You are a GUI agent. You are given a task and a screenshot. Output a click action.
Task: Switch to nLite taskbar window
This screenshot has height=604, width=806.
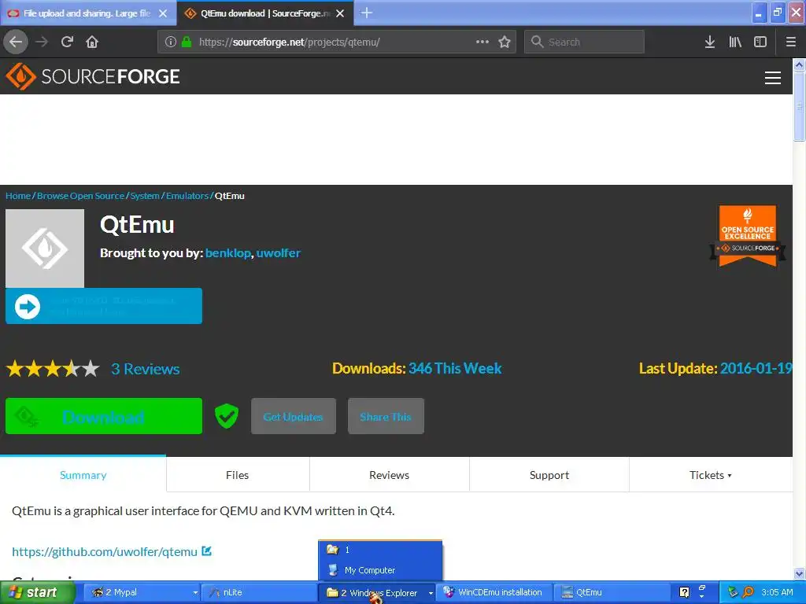point(260,592)
